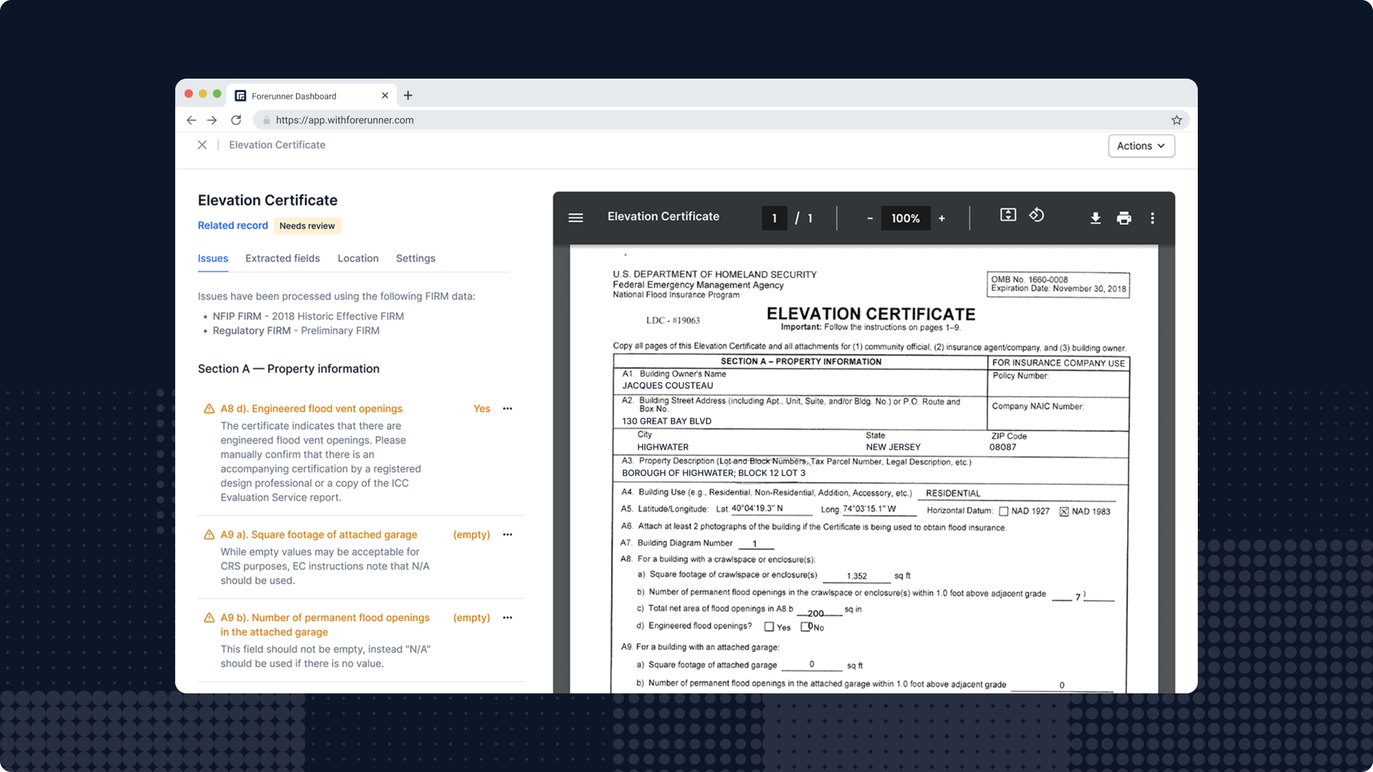This screenshot has width=1373, height=772.
Task: Zoom in the PDF with plus
Action: [x=942, y=219]
